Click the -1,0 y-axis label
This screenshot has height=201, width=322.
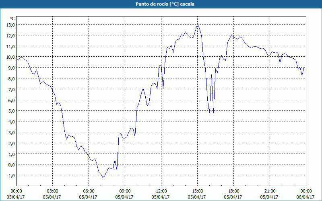coord(11,176)
